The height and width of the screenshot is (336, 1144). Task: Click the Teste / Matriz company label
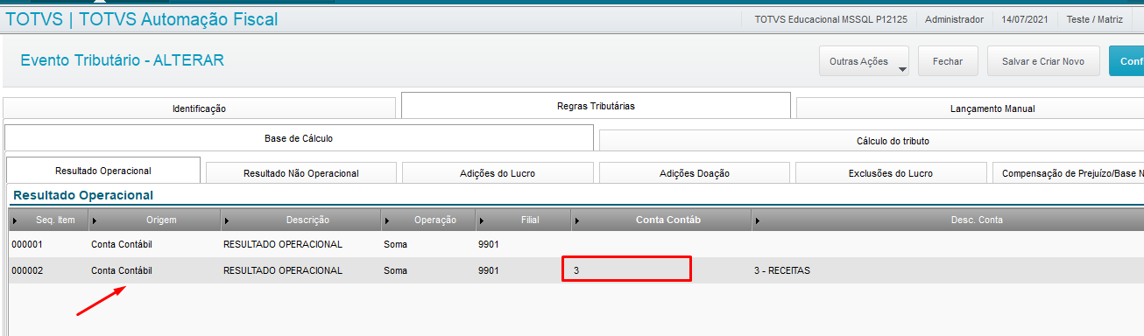[1094, 19]
